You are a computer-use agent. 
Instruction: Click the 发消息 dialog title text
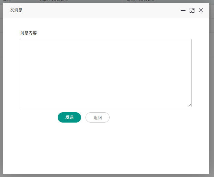pyautogui.click(x=16, y=10)
